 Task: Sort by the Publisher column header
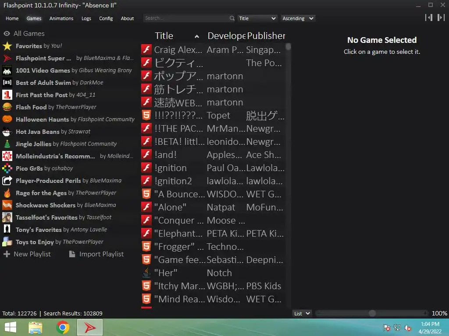266,36
